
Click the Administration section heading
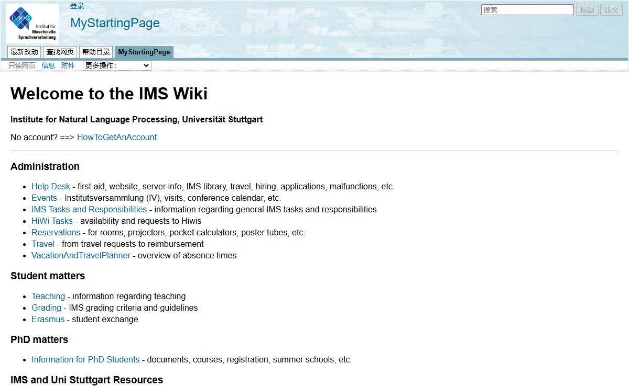(45, 166)
